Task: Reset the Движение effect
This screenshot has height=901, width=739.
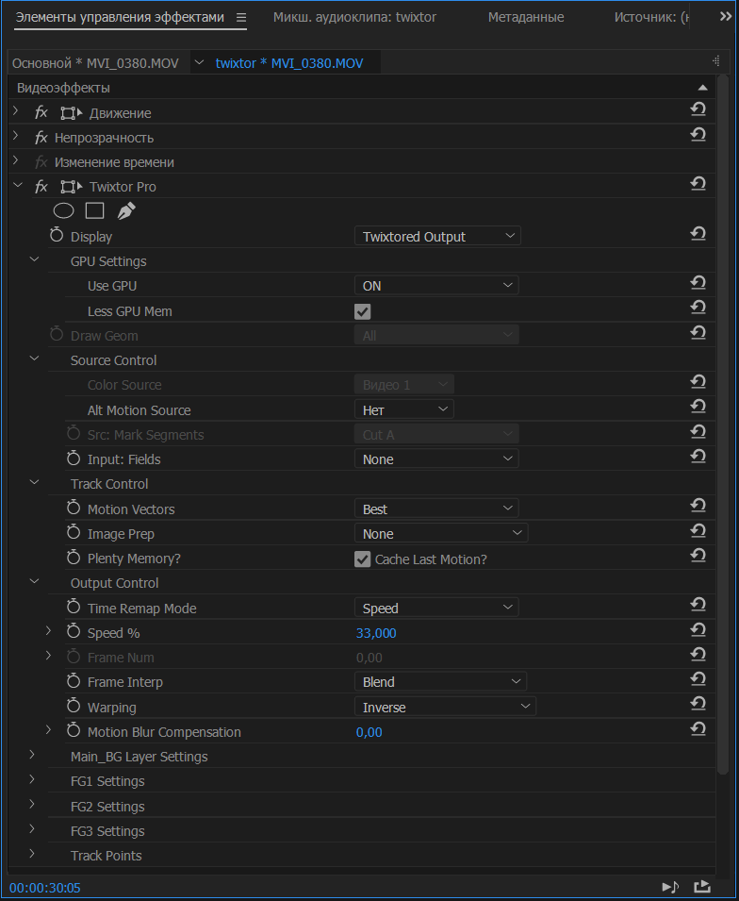Action: click(698, 109)
